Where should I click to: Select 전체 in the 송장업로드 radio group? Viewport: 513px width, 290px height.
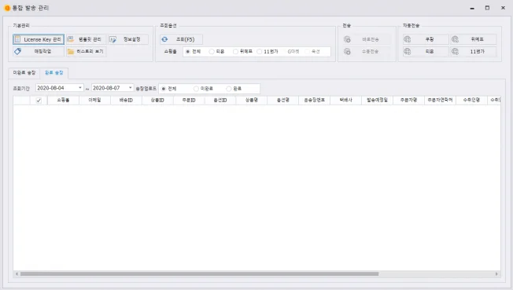click(164, 89)
